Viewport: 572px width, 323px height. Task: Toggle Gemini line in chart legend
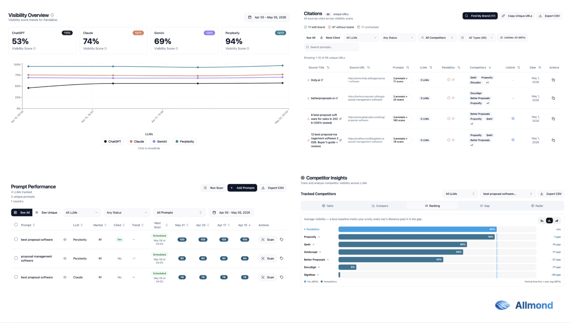tap(160, 141)
